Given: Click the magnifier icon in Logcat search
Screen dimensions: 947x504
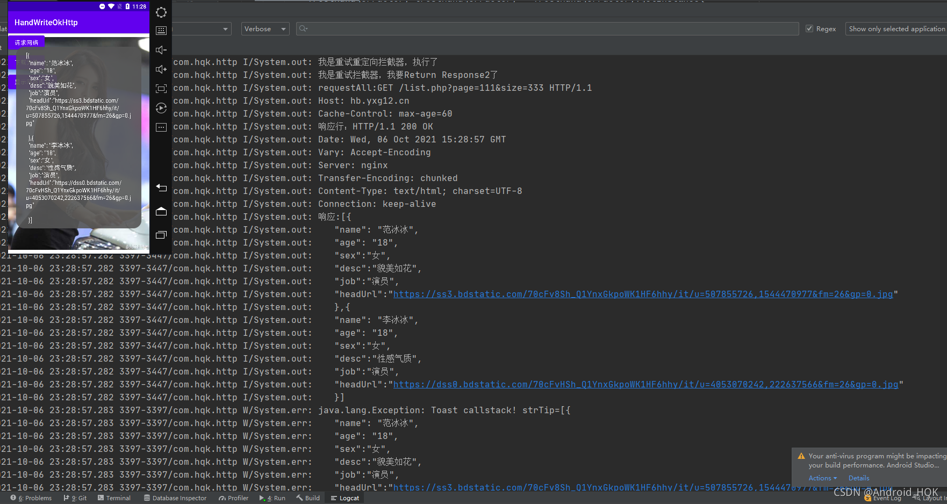Looking at the screenshot, I should (x=303, y=28).
